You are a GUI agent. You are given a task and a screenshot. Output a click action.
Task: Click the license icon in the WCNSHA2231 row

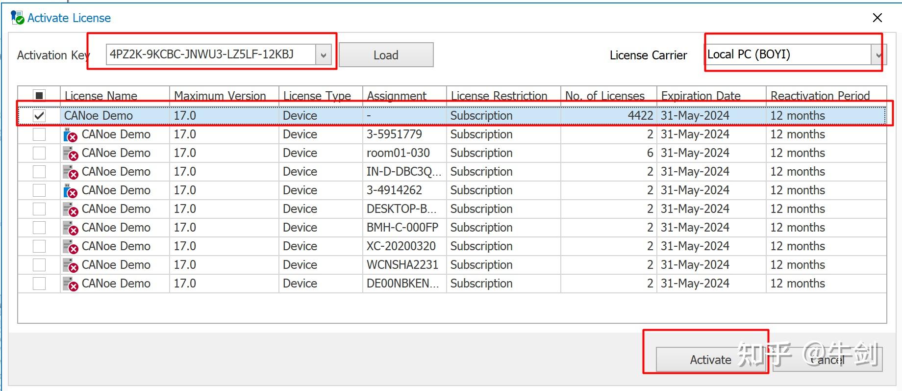(x=71, y=265)
